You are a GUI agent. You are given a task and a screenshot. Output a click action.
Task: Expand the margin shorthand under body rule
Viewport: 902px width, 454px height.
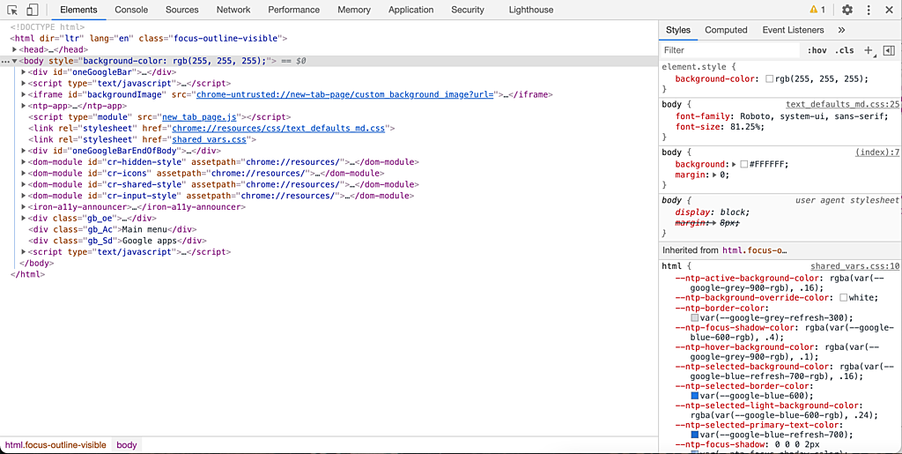click(x=714, y=175)
